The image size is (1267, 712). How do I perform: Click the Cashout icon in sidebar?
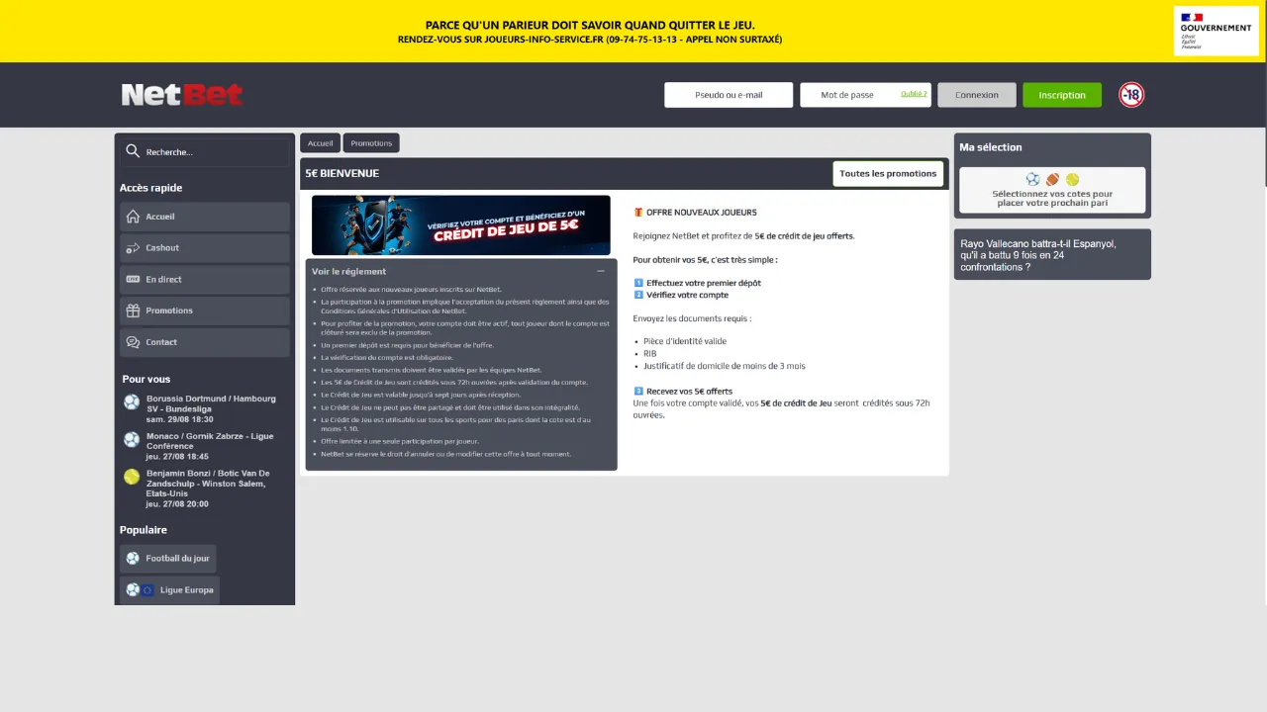tap(133, 248)
